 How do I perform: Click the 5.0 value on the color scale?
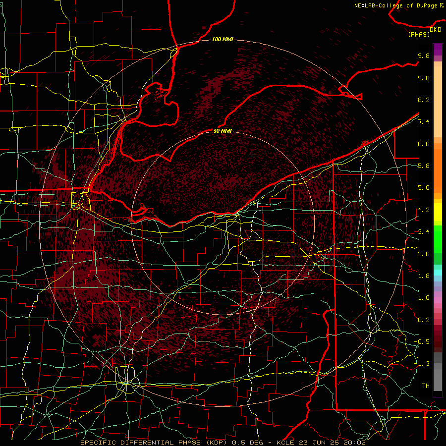424,188
